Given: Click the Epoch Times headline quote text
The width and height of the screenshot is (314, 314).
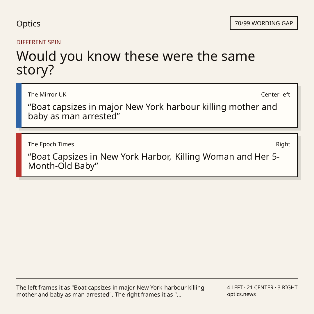Looking at the screenshot, I should tap(154, 161).
